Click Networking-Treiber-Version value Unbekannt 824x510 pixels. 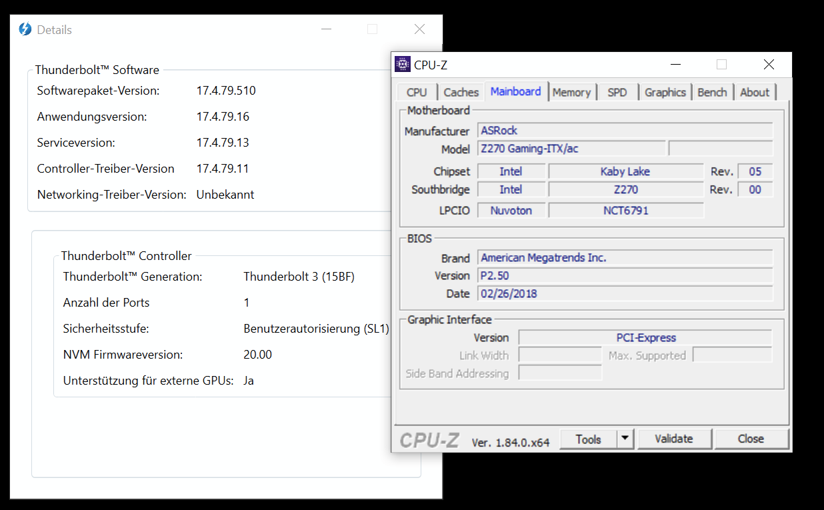(225, 195)
